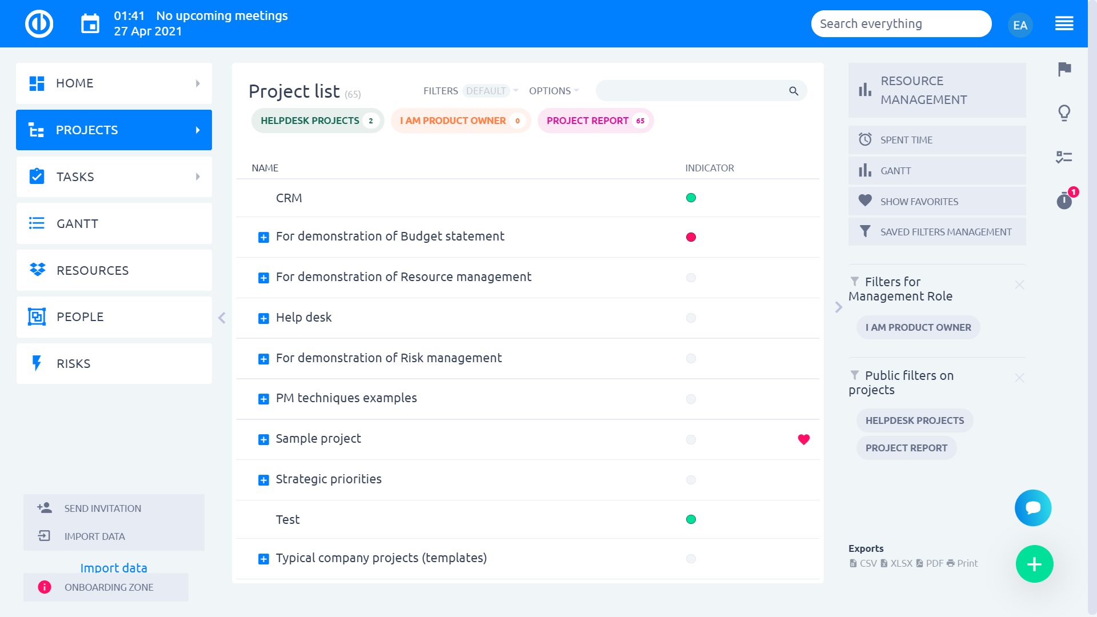1097x617 pixels.
Task: Click the Search everything field
Action: click(x=900, y=24)
